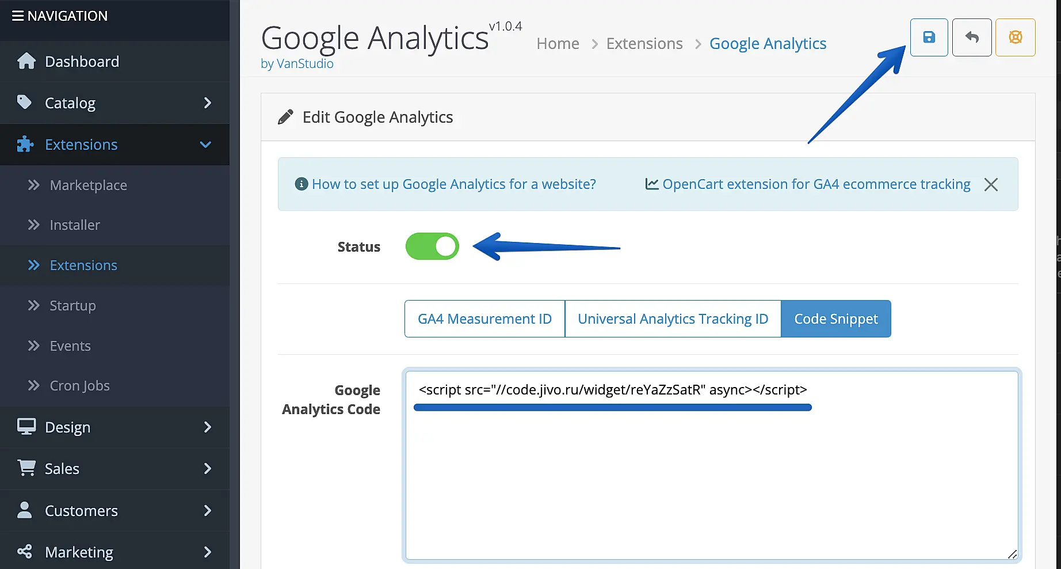This screenshot has width=1061, height=569.
Task: Collapse the Extensions menu chevron
Action: (x=205, y=145)
